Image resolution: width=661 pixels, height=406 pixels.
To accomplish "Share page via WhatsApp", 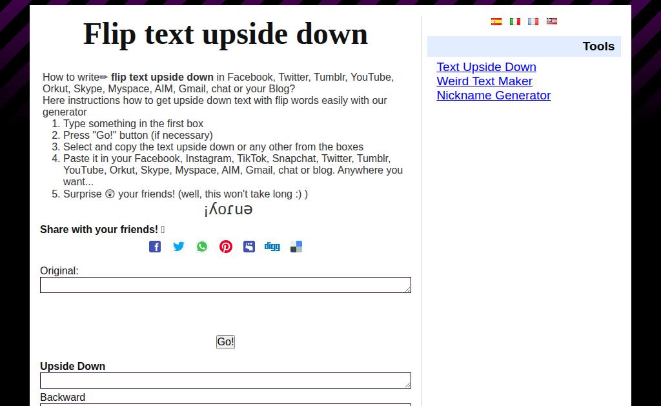I will pyautogui.click(x=202, y=247).
